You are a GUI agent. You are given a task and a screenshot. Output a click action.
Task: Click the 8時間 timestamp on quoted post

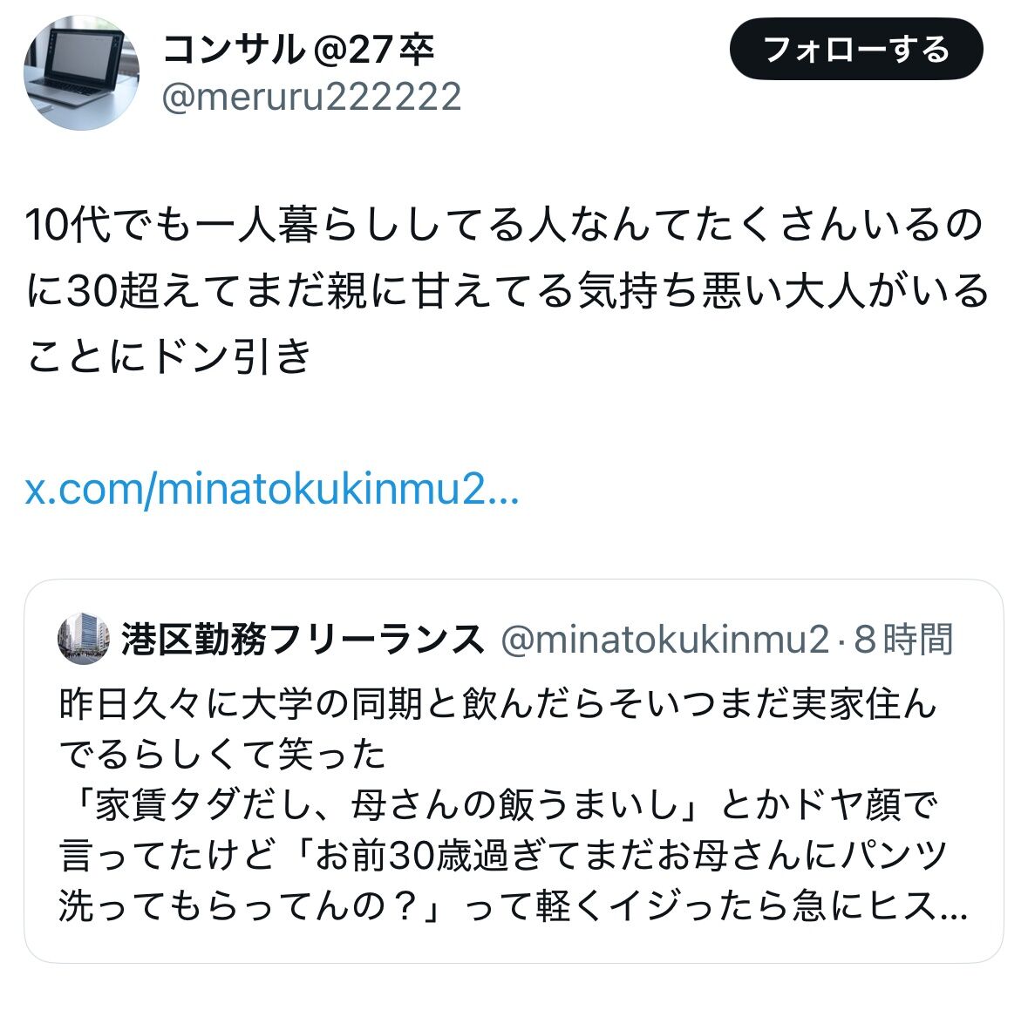[903, 640]
